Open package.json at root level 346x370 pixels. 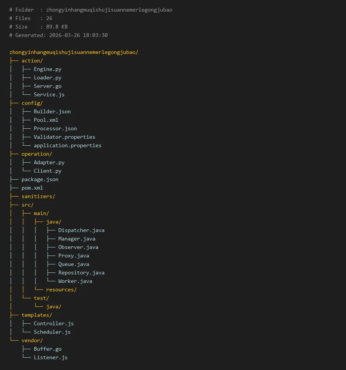tap(40, 179)
